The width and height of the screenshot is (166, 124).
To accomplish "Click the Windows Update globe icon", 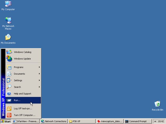I will (9, 59).
